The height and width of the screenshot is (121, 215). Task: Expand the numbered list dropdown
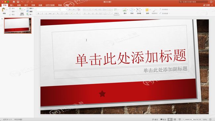coord(93,10)
